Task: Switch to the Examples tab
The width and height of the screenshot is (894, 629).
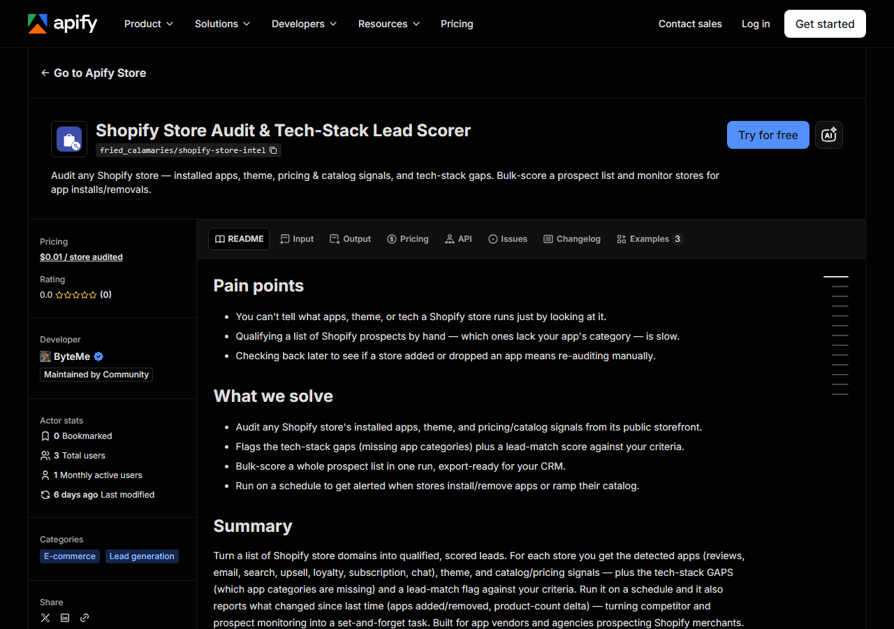Action: point(649,239)
